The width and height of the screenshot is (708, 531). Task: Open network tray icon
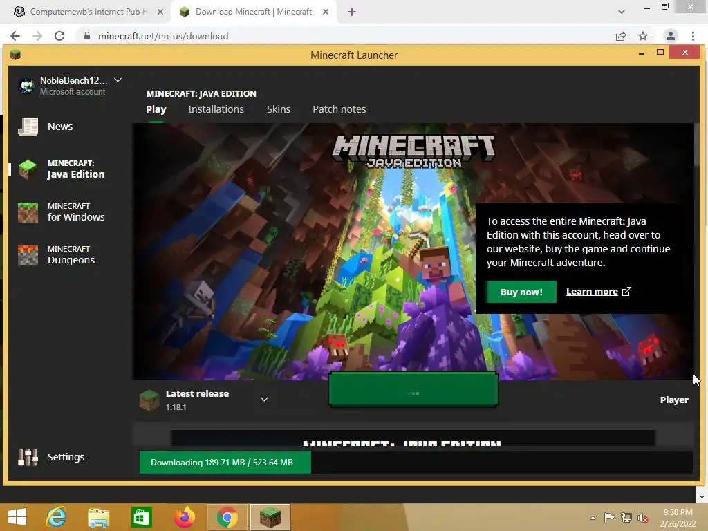coord(626,518)
